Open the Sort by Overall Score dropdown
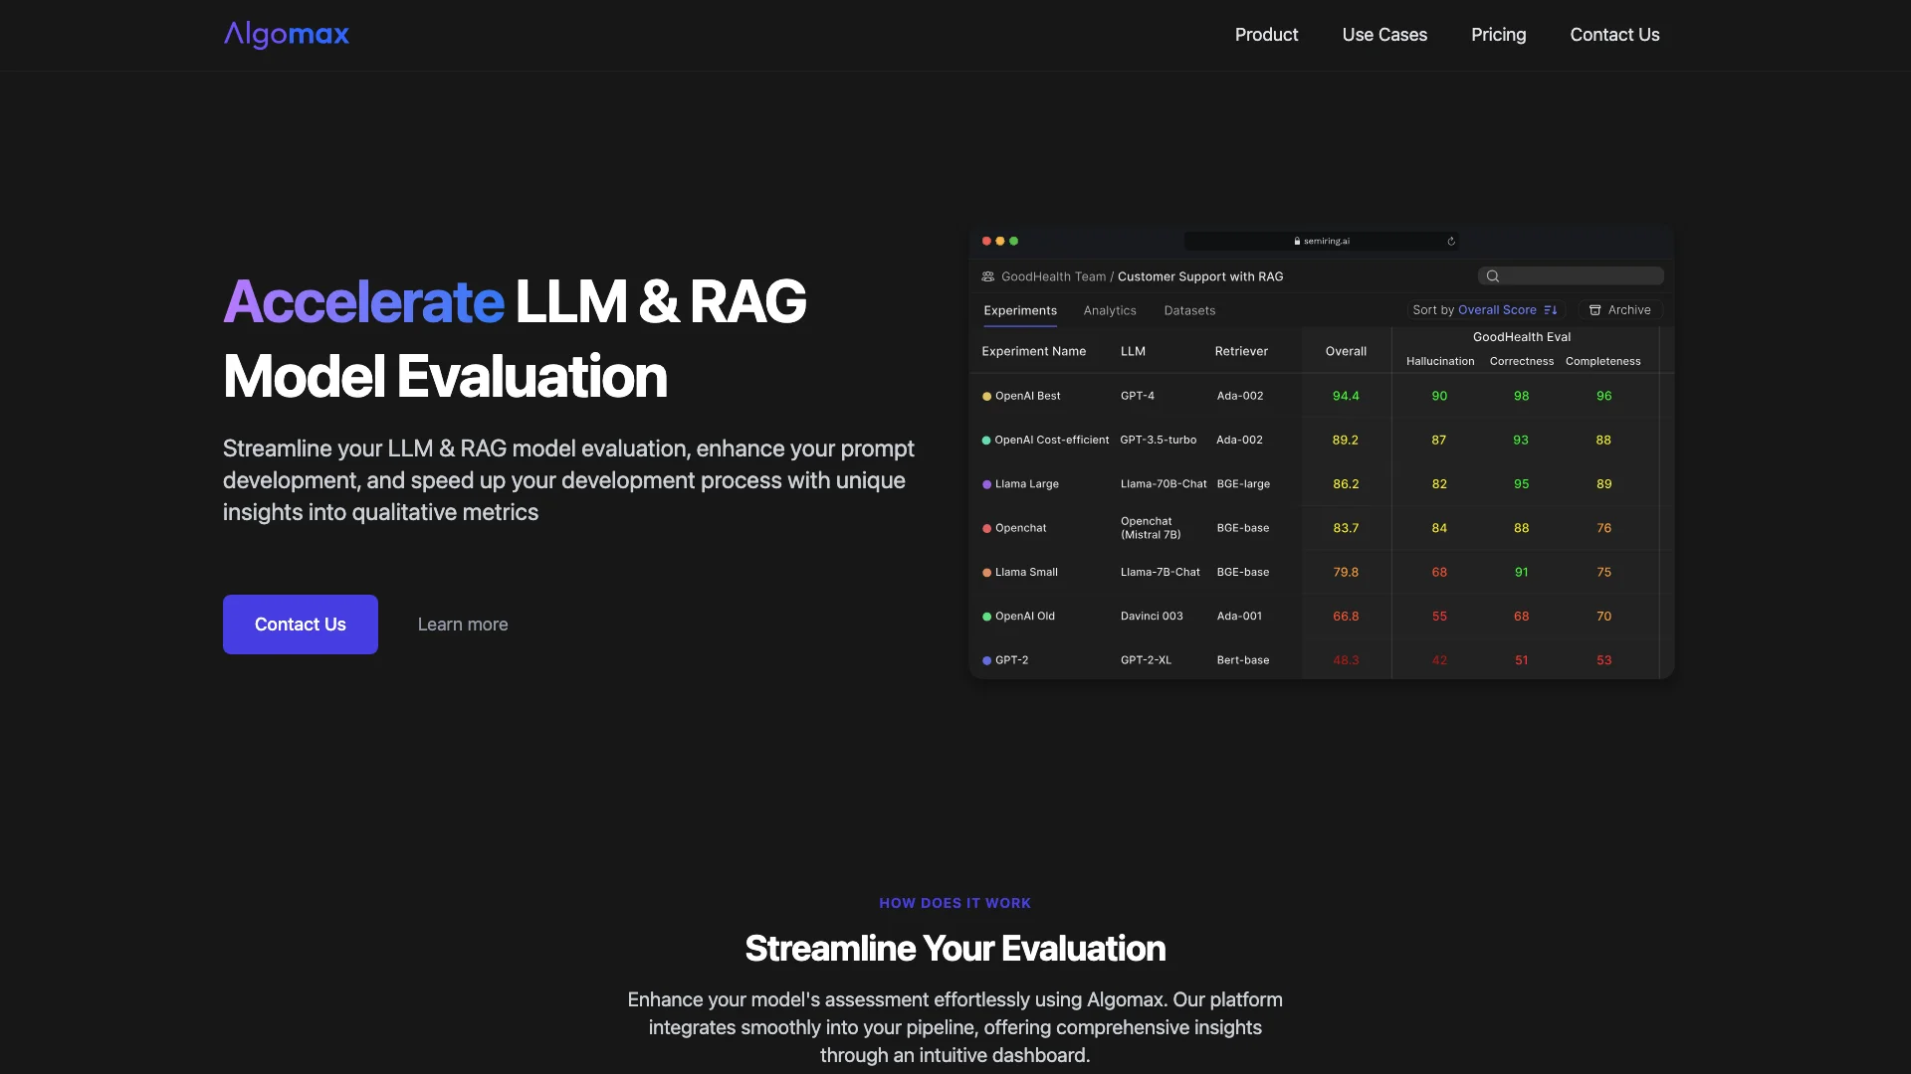 (x=1485, y=310)
